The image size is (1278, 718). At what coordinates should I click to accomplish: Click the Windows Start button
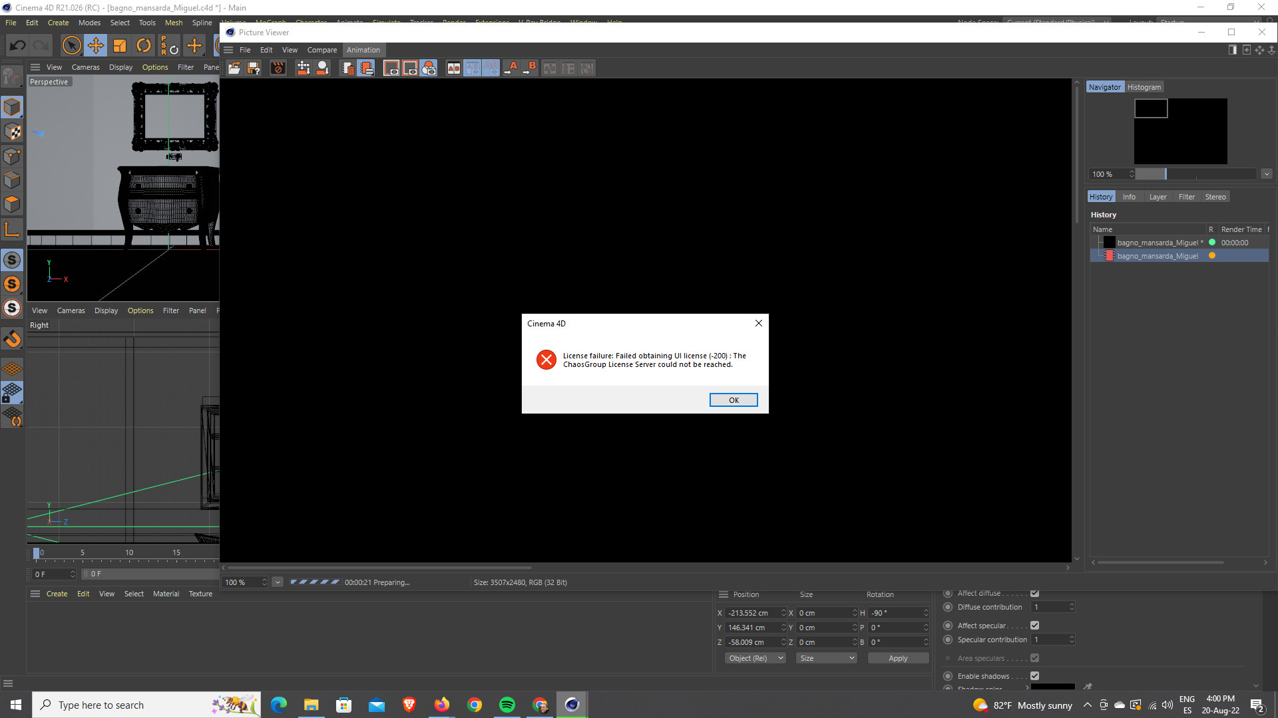(x=16, y=705)
